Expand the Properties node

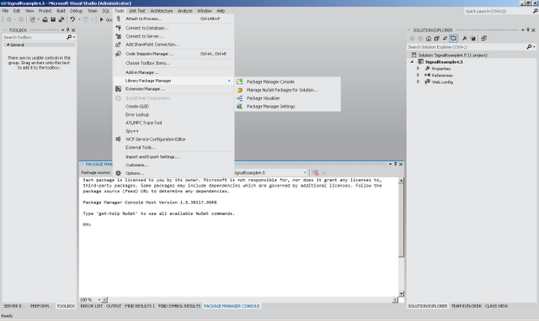click(419, 69)
